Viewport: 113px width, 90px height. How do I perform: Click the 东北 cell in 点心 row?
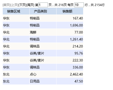(x=16, y=74)
